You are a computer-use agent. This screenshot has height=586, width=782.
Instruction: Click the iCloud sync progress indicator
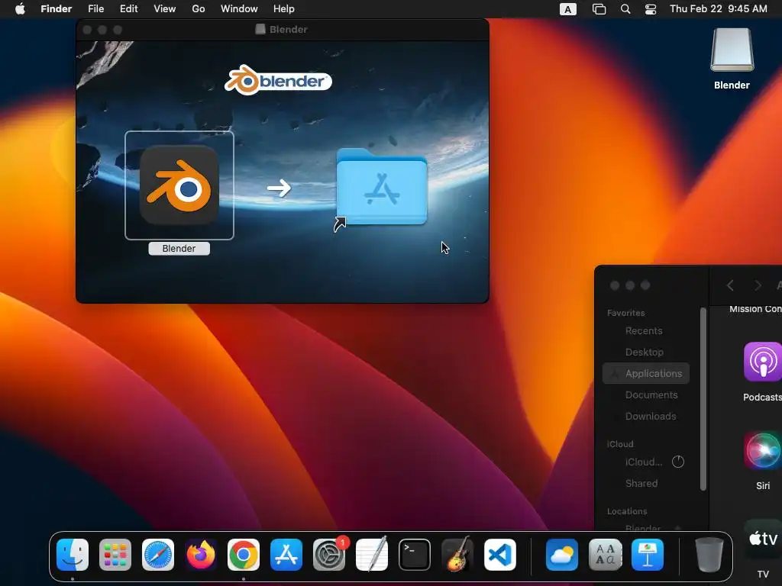tap(678, 462)
